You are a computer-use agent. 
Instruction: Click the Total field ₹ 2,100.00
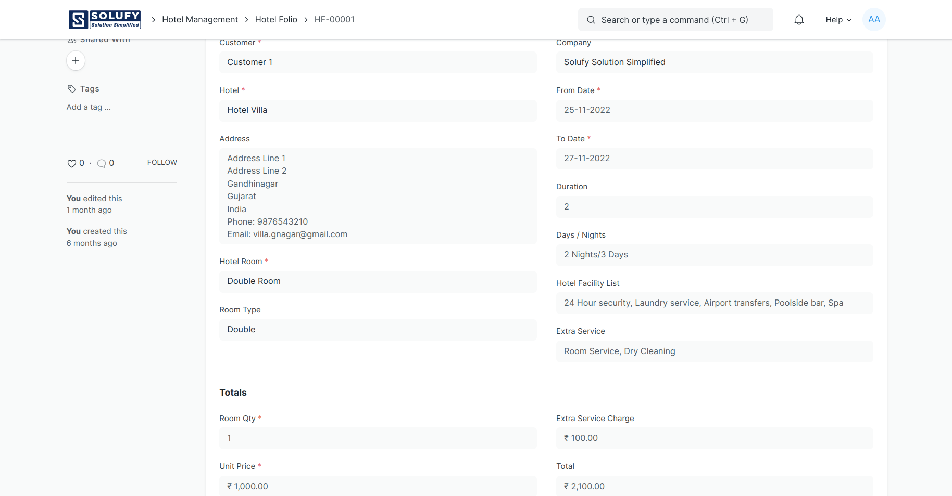coord(715,486)
